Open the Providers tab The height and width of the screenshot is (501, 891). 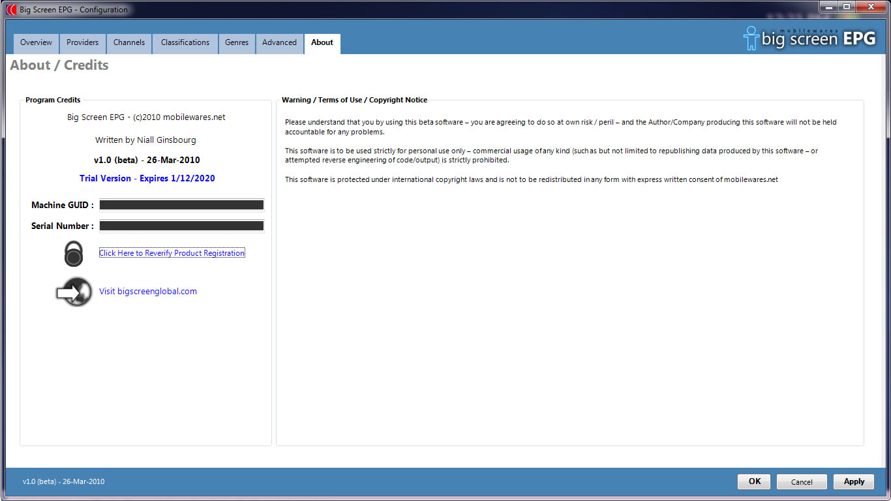(x=82, y=43)
